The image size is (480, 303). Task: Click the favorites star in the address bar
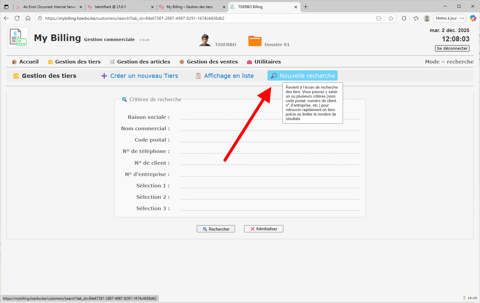[391, 18]
